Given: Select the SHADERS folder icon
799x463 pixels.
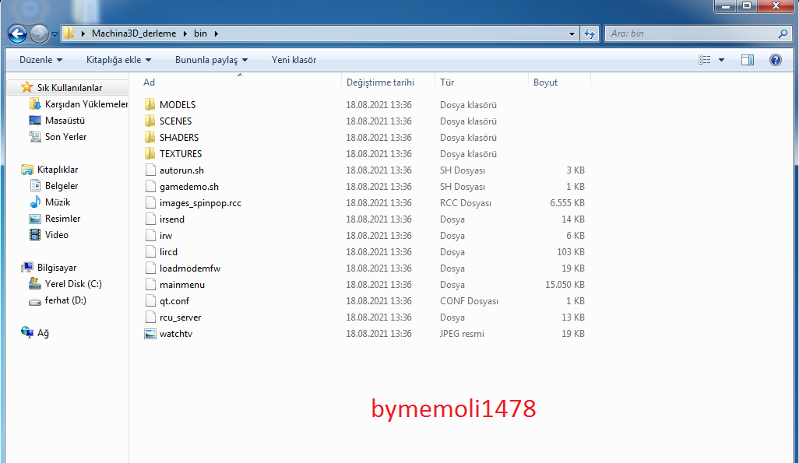Looking at the screenshot, I should click(150, 138).
